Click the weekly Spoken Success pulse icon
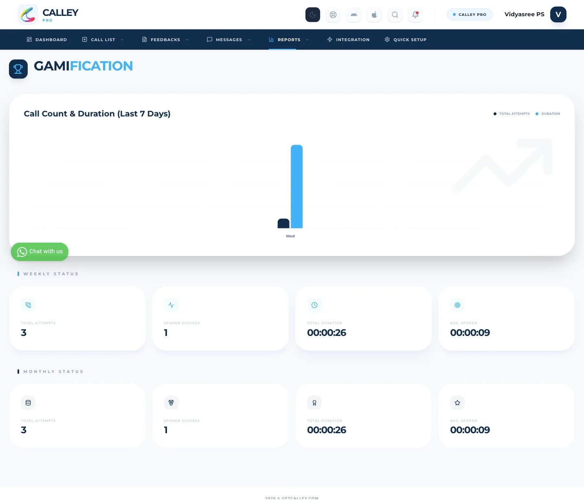 coord(171,305)
